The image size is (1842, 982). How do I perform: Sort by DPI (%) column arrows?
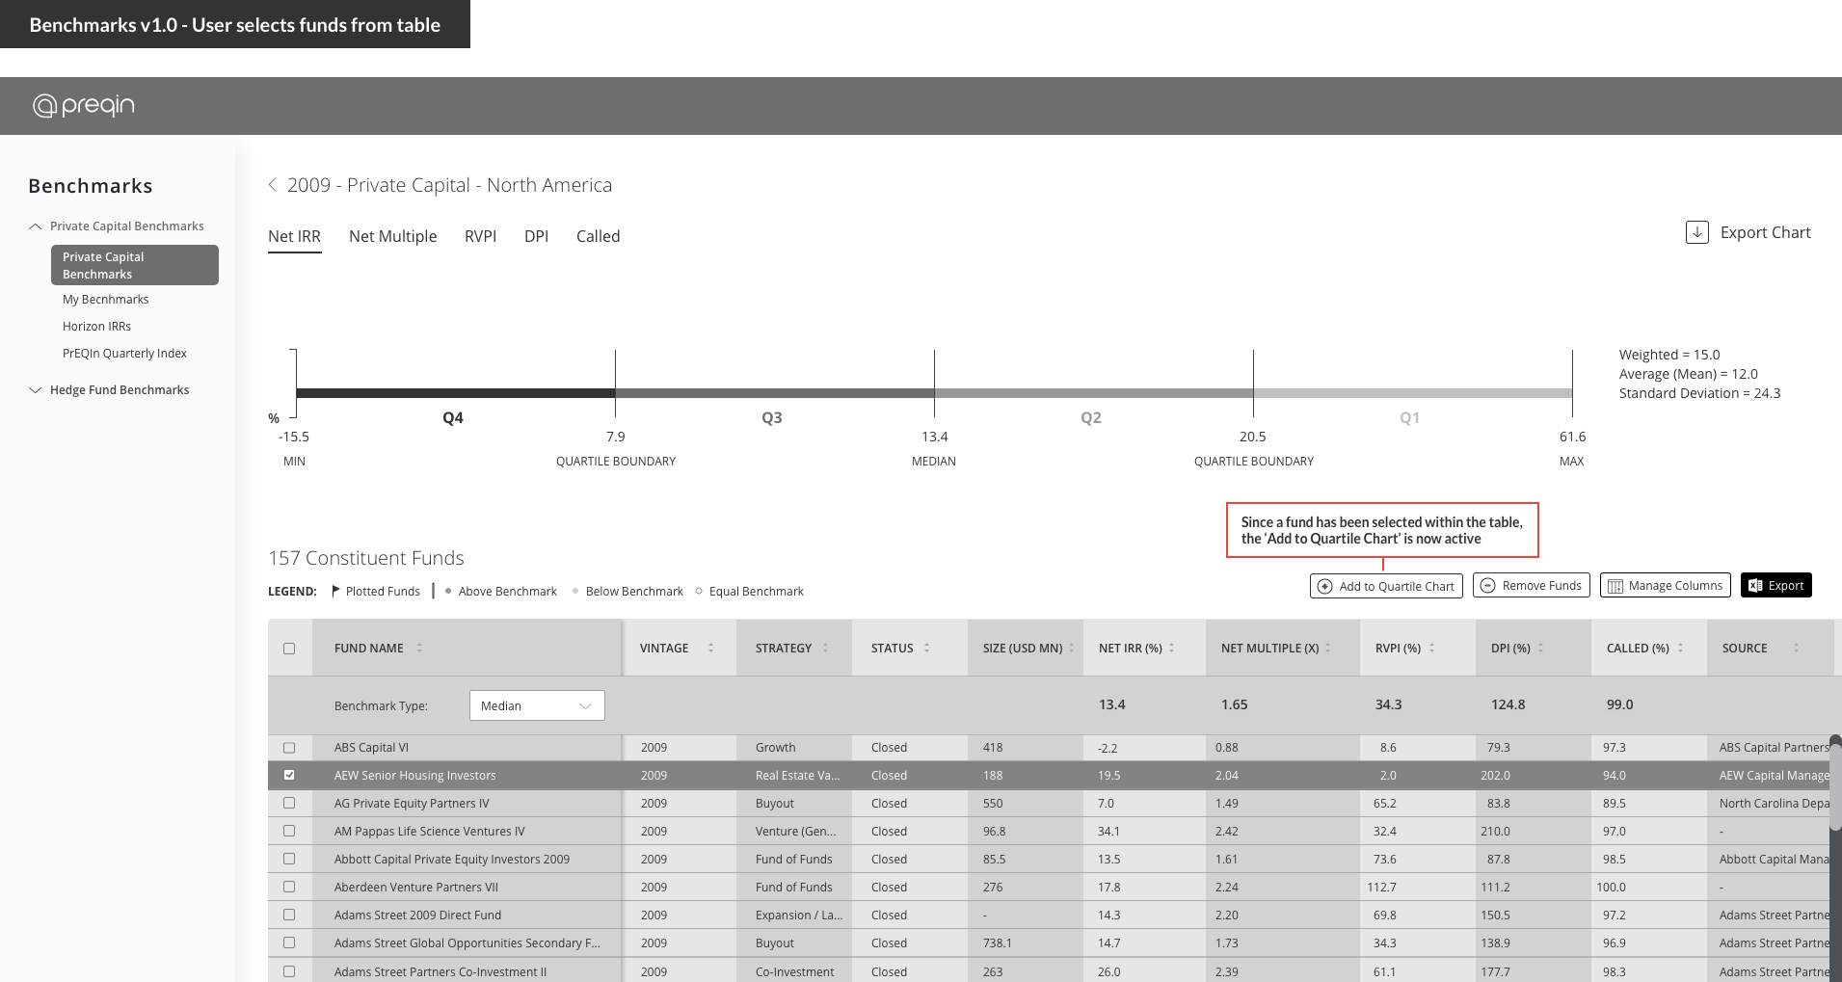pos(1540,648)
